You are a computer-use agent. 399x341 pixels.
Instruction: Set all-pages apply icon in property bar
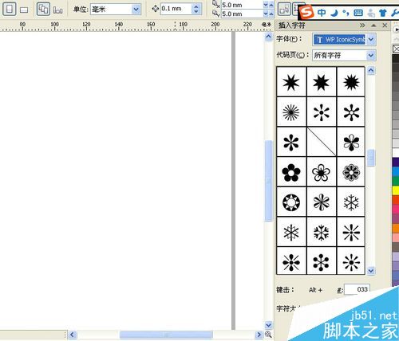click(x=43, y=9)
